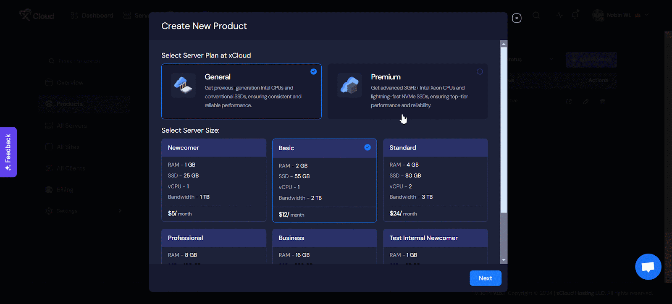Open the Feedback side tab
Viewport: 672px width, 304px height.
8,152
